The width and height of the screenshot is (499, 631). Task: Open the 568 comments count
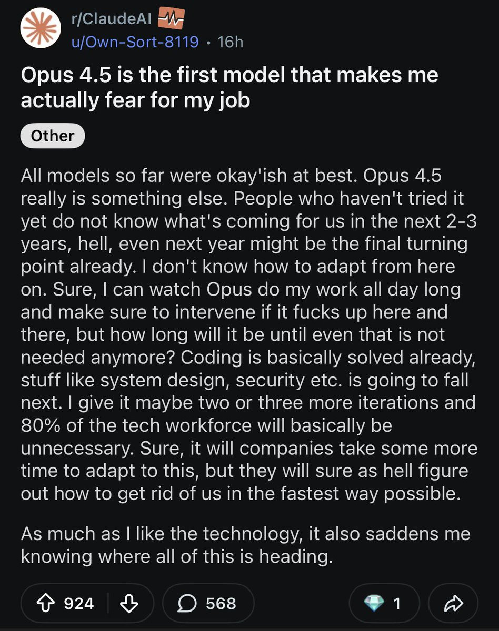coord(221,603)
